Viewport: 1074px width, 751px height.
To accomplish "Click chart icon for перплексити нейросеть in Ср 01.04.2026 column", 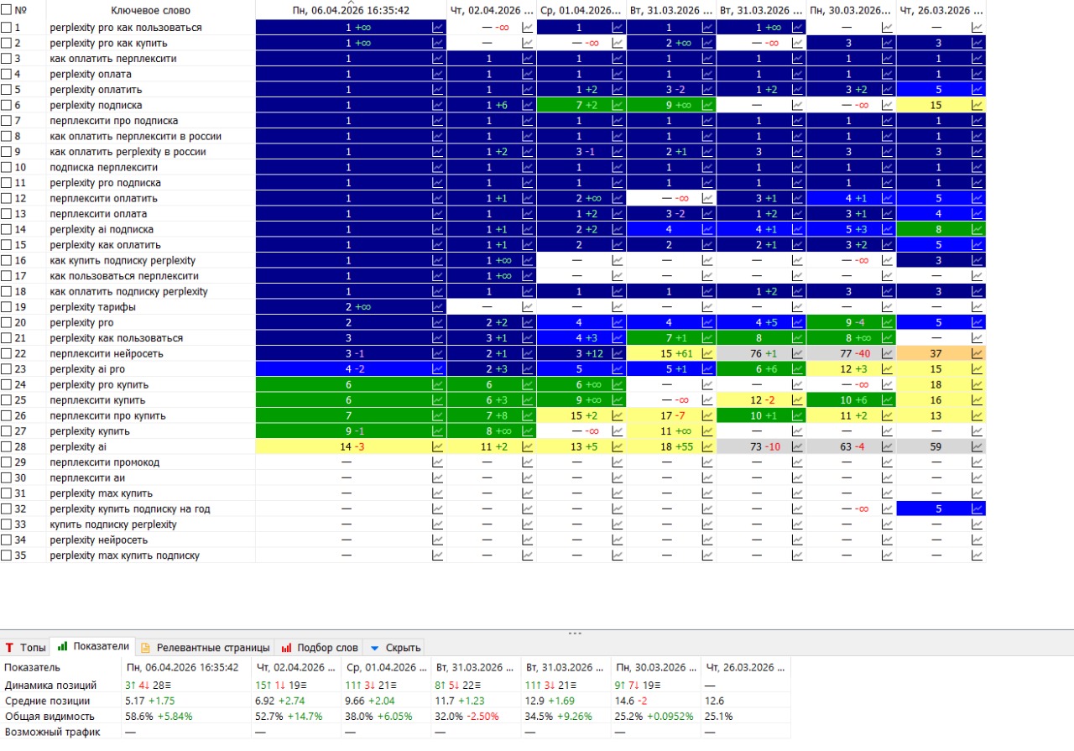I will [618, 354].
